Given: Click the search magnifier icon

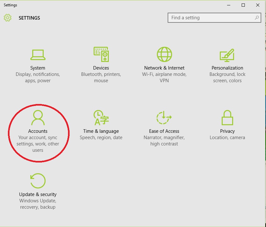Looking at the screenshot, I should coord(257,18).
